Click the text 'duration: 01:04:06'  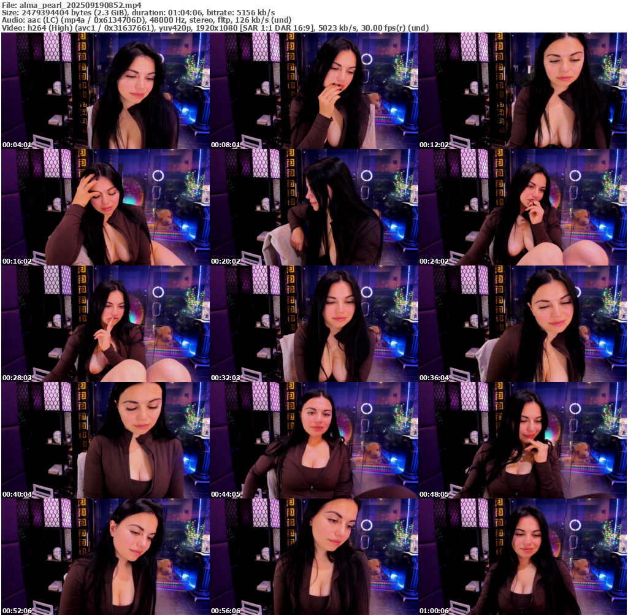pyautogui.click(x=167, y=13)
